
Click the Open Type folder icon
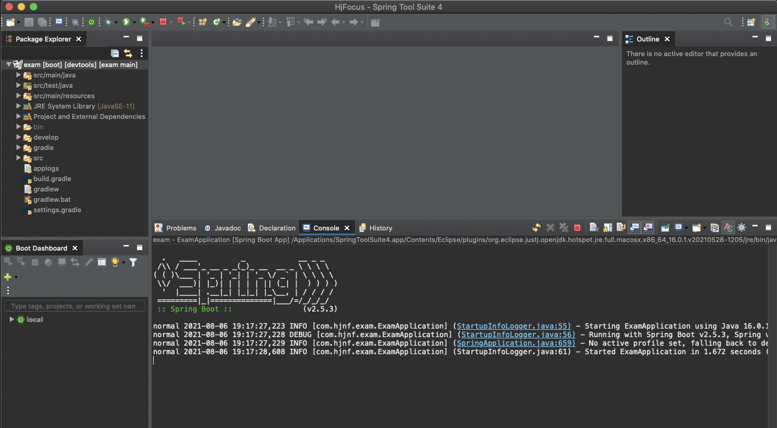(237, 22)
